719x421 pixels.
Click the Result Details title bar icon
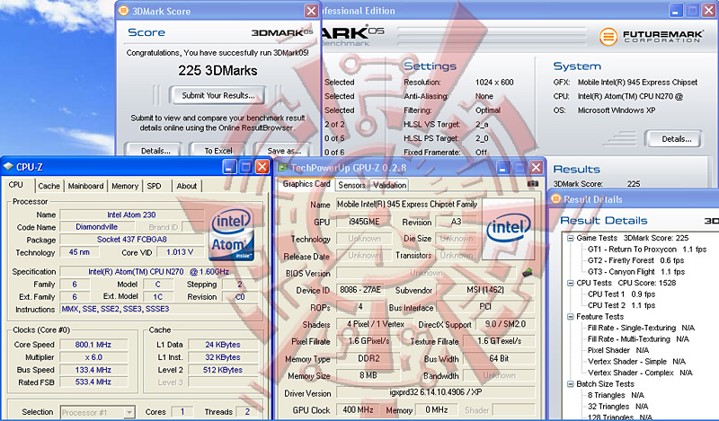555,198
